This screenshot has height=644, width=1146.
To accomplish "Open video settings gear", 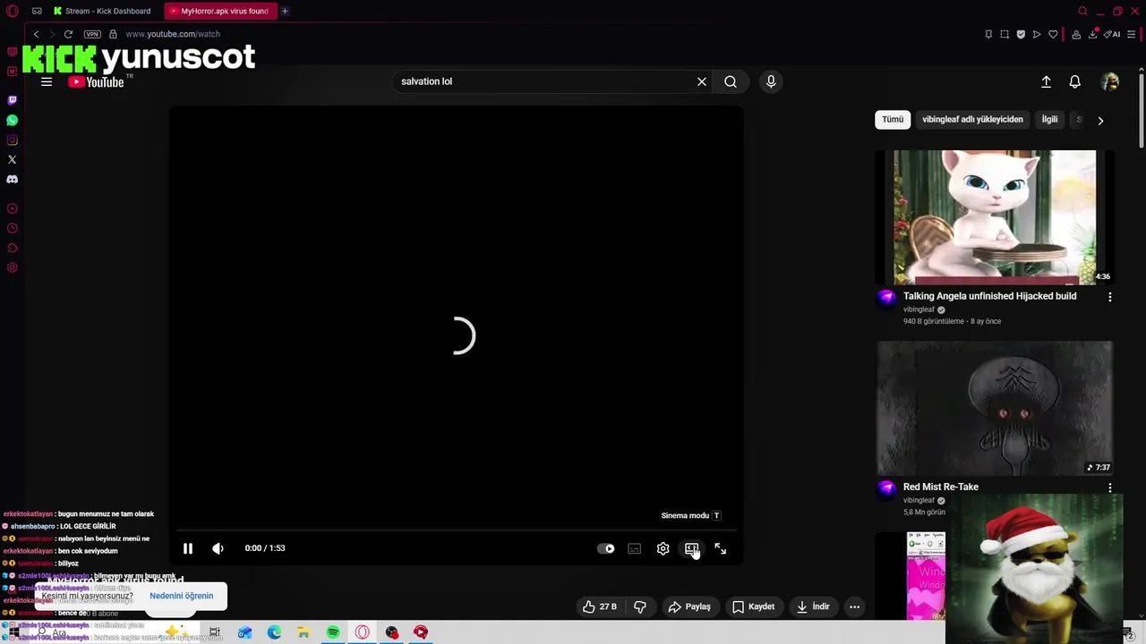I will tap(663, 548).
